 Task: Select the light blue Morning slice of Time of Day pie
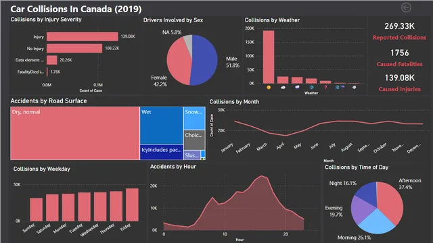pyautogui.click(x=376, y=222)
